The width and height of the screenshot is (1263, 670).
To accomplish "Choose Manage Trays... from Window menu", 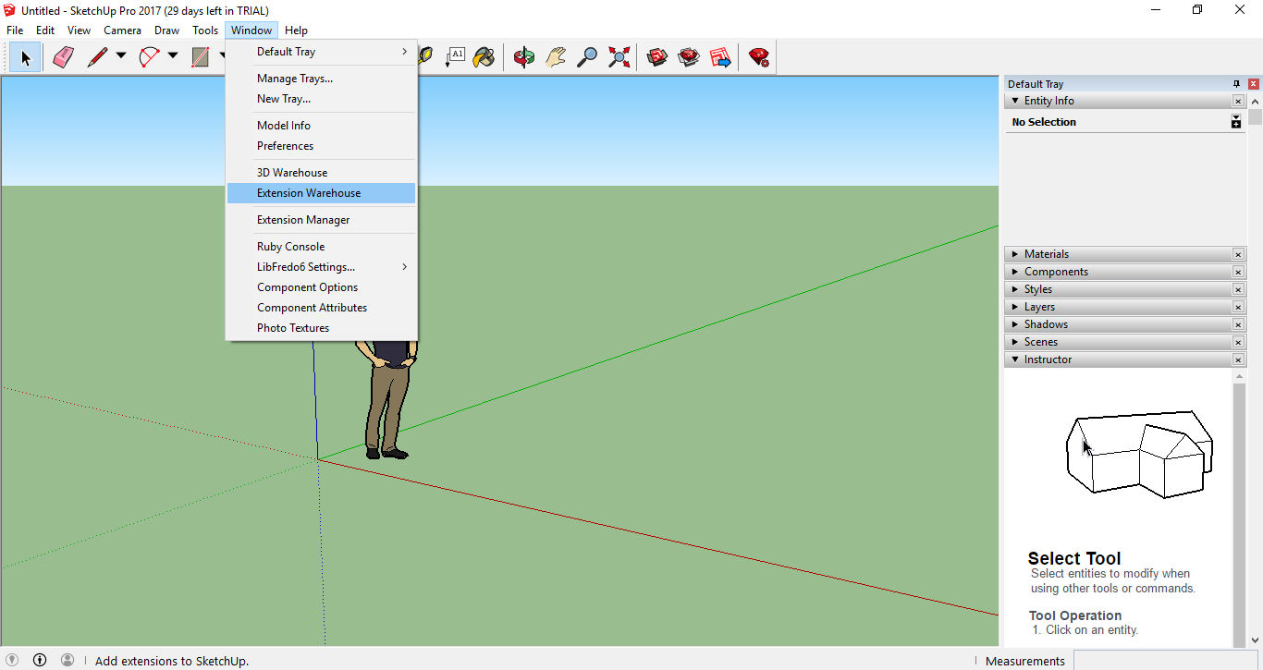I will click(x=321, y=79).
